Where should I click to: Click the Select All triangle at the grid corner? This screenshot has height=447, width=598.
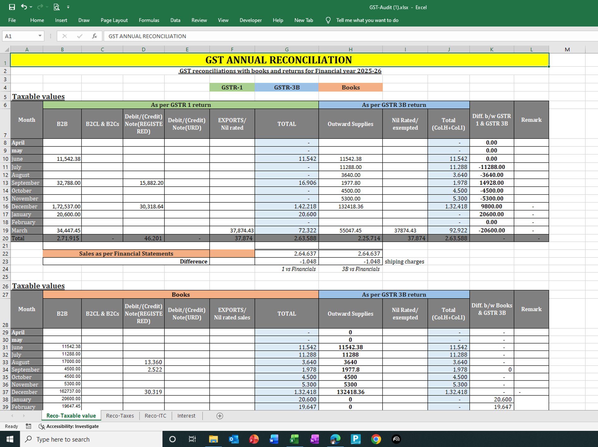[7, 49]
